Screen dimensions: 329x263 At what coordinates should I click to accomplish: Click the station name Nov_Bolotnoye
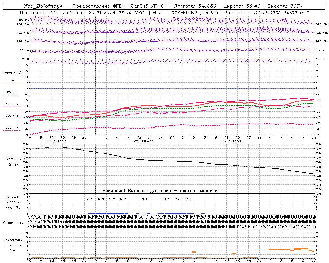pos(43,6)
